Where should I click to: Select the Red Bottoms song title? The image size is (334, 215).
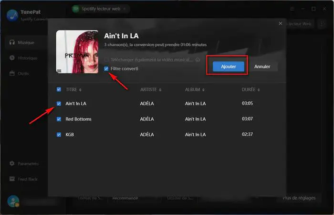[x=78, y=119]
